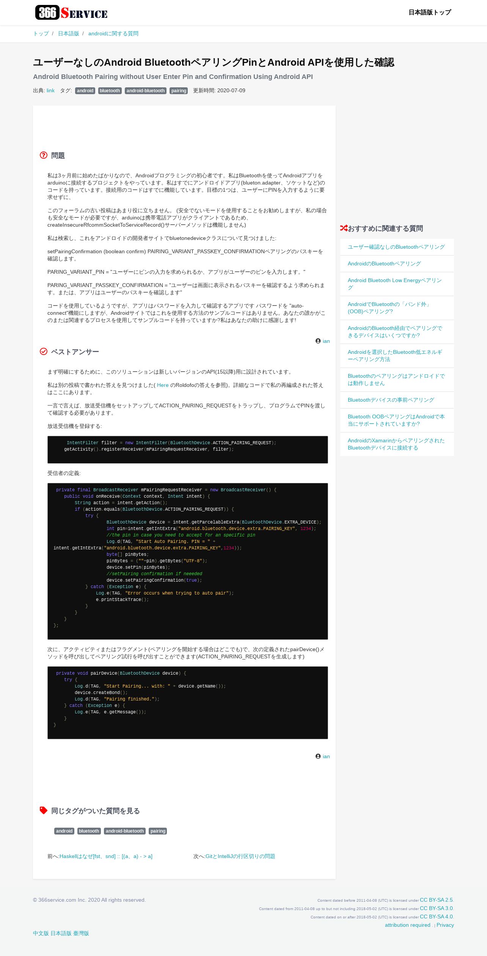Open androidに関する質問 breadcrumb
487x956 pixels.
tap(113, 33)
